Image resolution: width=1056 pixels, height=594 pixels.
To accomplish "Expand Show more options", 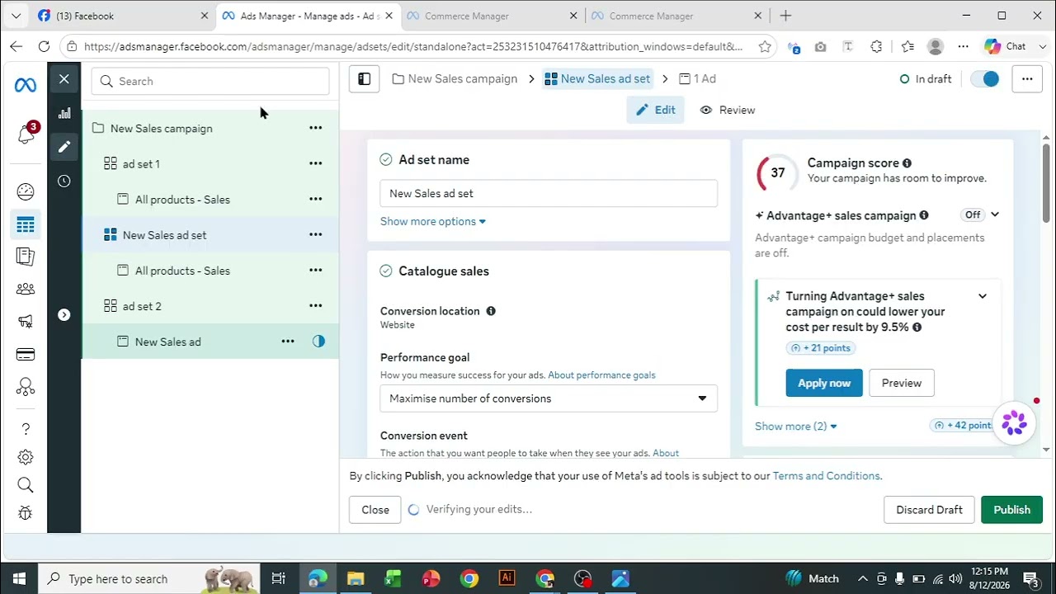I will click(x=433, y=221).
